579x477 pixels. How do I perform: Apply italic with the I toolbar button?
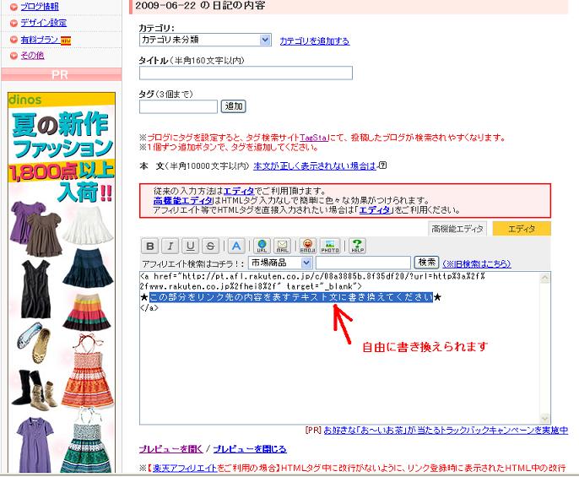[x=170, y=246]
